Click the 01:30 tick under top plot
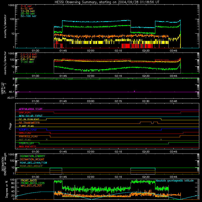Viewport: 202px width, 202px height. tap(36, 51)
